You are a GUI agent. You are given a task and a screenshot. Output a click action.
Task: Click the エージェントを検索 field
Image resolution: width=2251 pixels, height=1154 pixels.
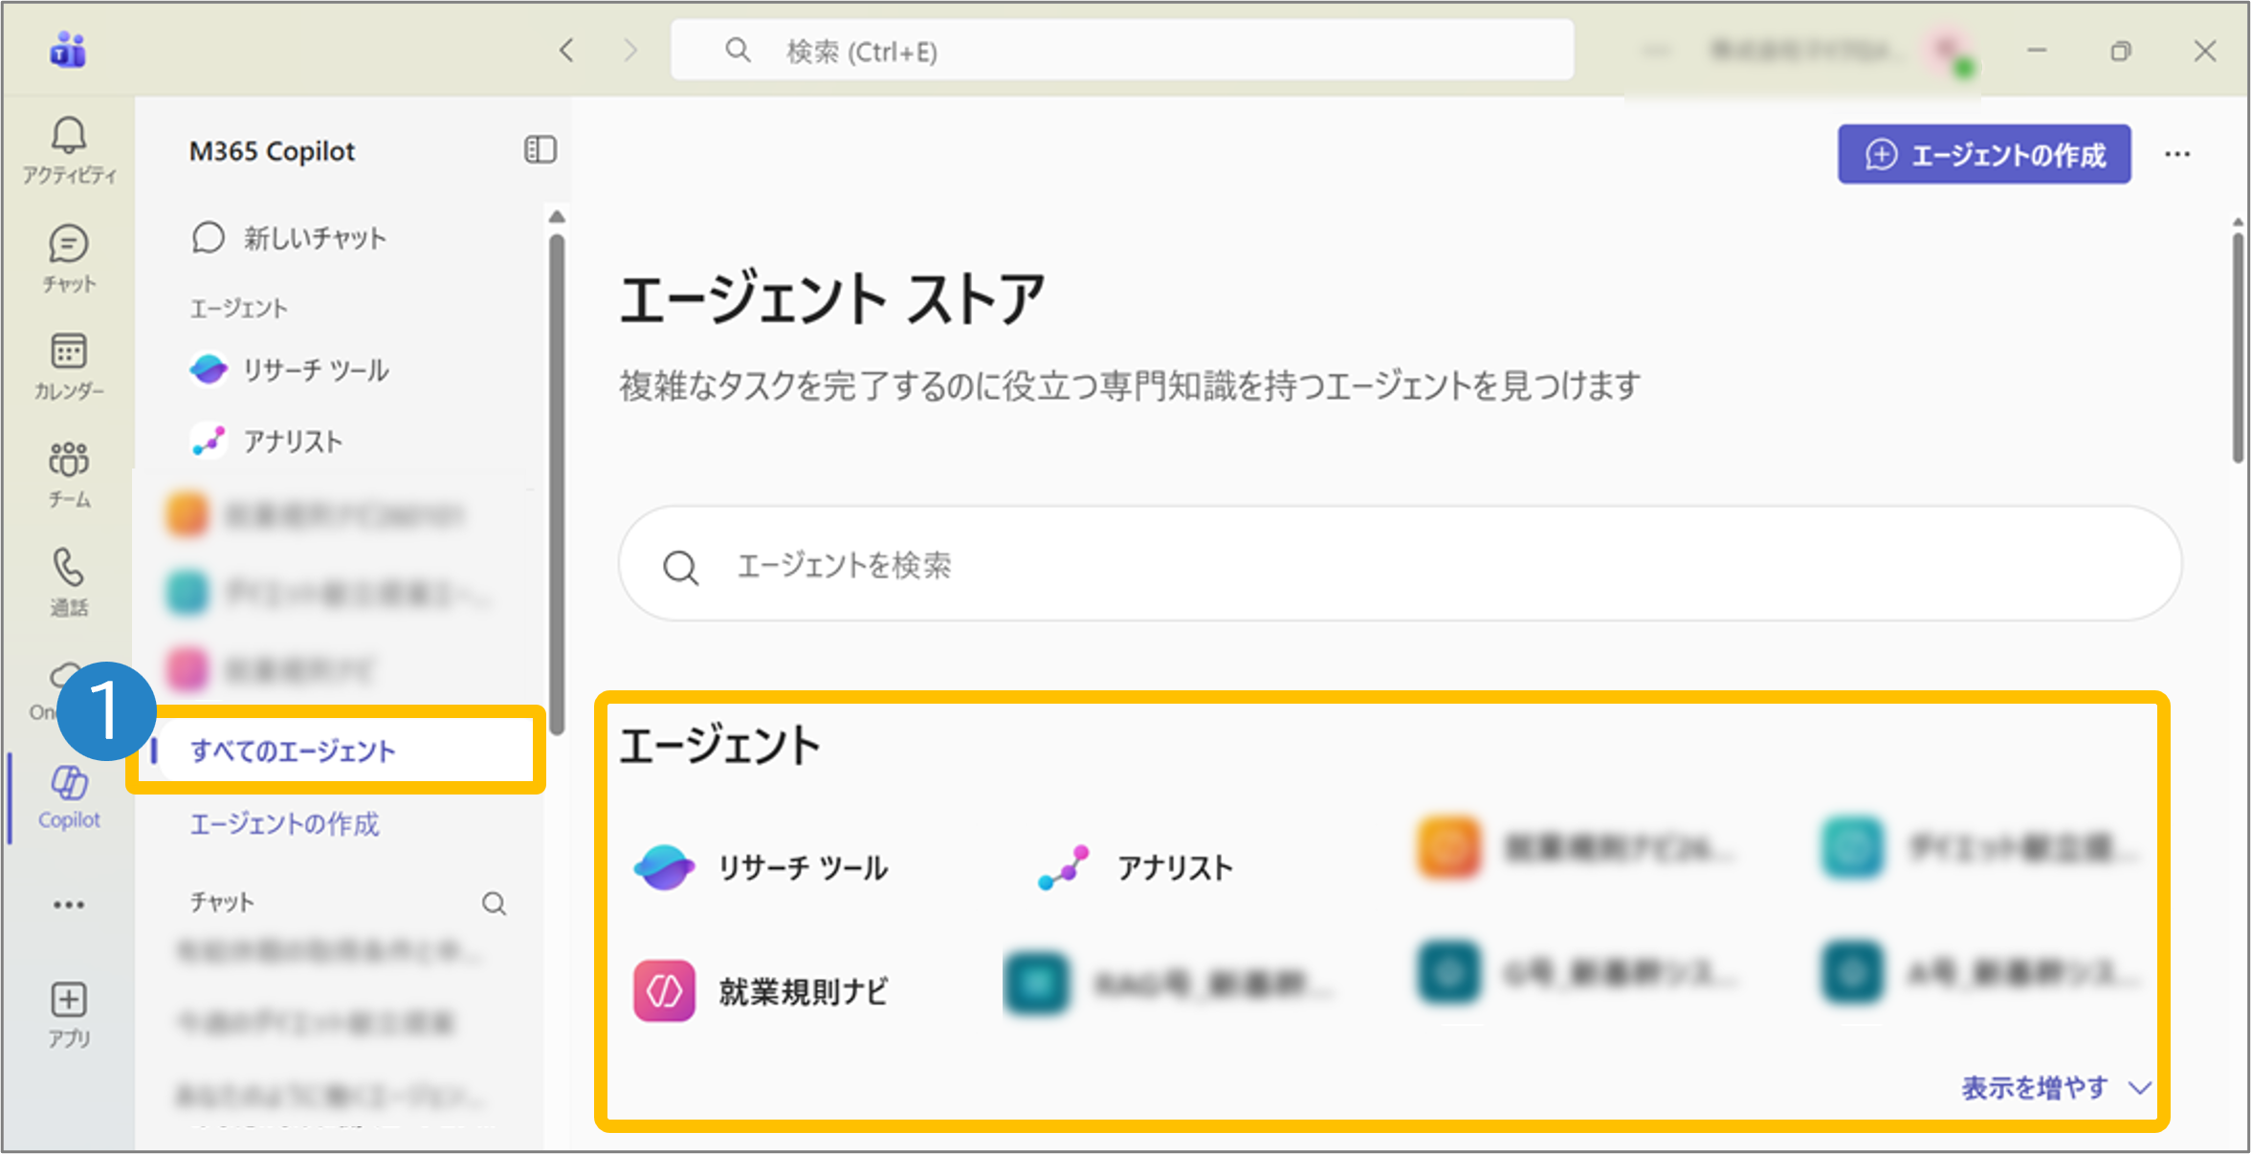point(1400,566)
